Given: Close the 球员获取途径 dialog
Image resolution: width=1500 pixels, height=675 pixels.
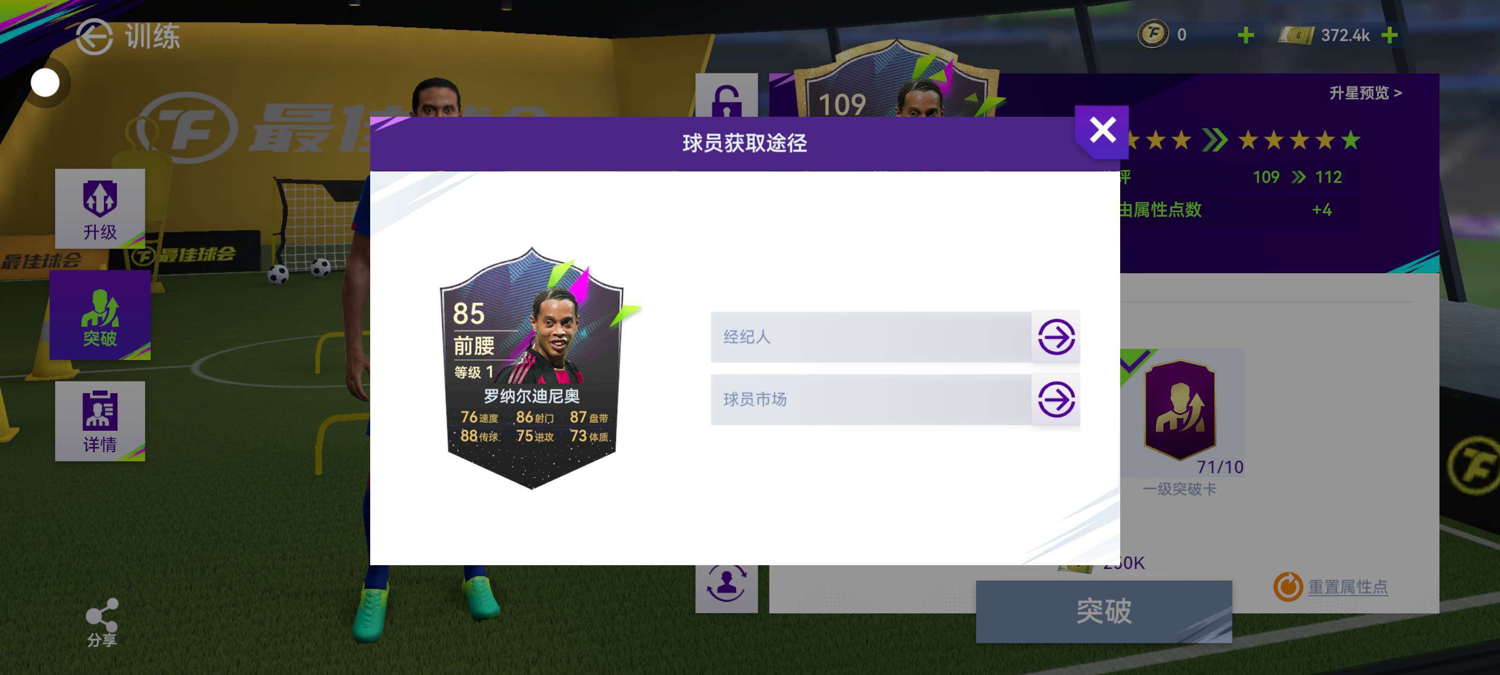Looking at the screenshot, I should pos(1102,131).
